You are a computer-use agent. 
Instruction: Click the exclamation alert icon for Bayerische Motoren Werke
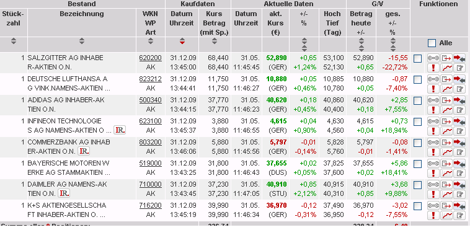[x=433, y=174]
